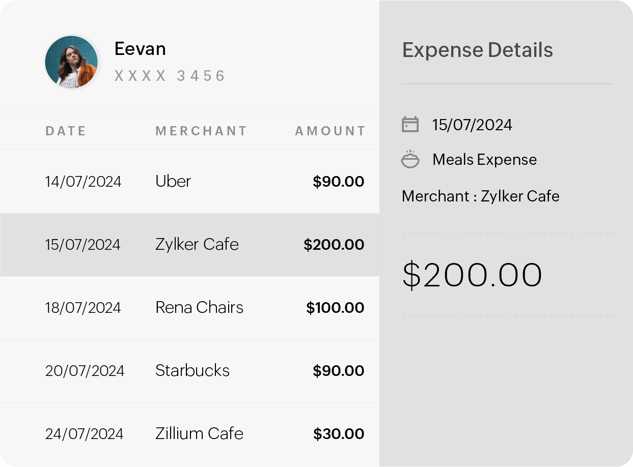Click the 24/07/2024 date cell

[x=83, y=433]
